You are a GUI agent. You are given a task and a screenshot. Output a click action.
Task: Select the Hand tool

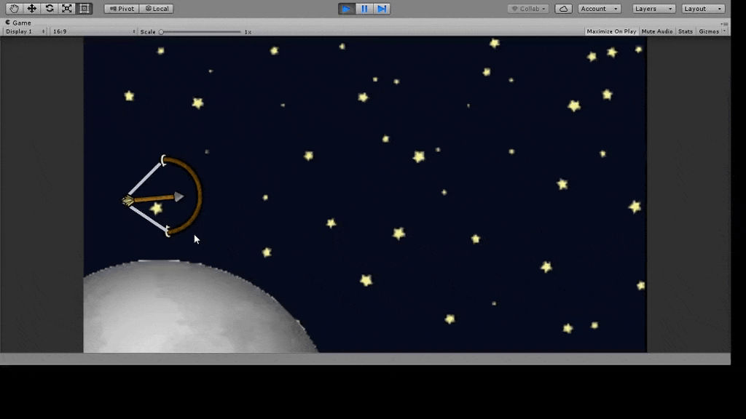click(15, 9)
